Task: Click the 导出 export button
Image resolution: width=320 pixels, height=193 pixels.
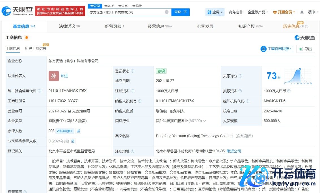Action: [x=306, y=49]
